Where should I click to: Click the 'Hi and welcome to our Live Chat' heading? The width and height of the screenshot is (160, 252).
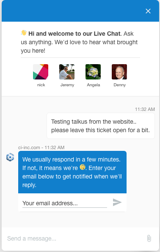[x=74, y=34]
